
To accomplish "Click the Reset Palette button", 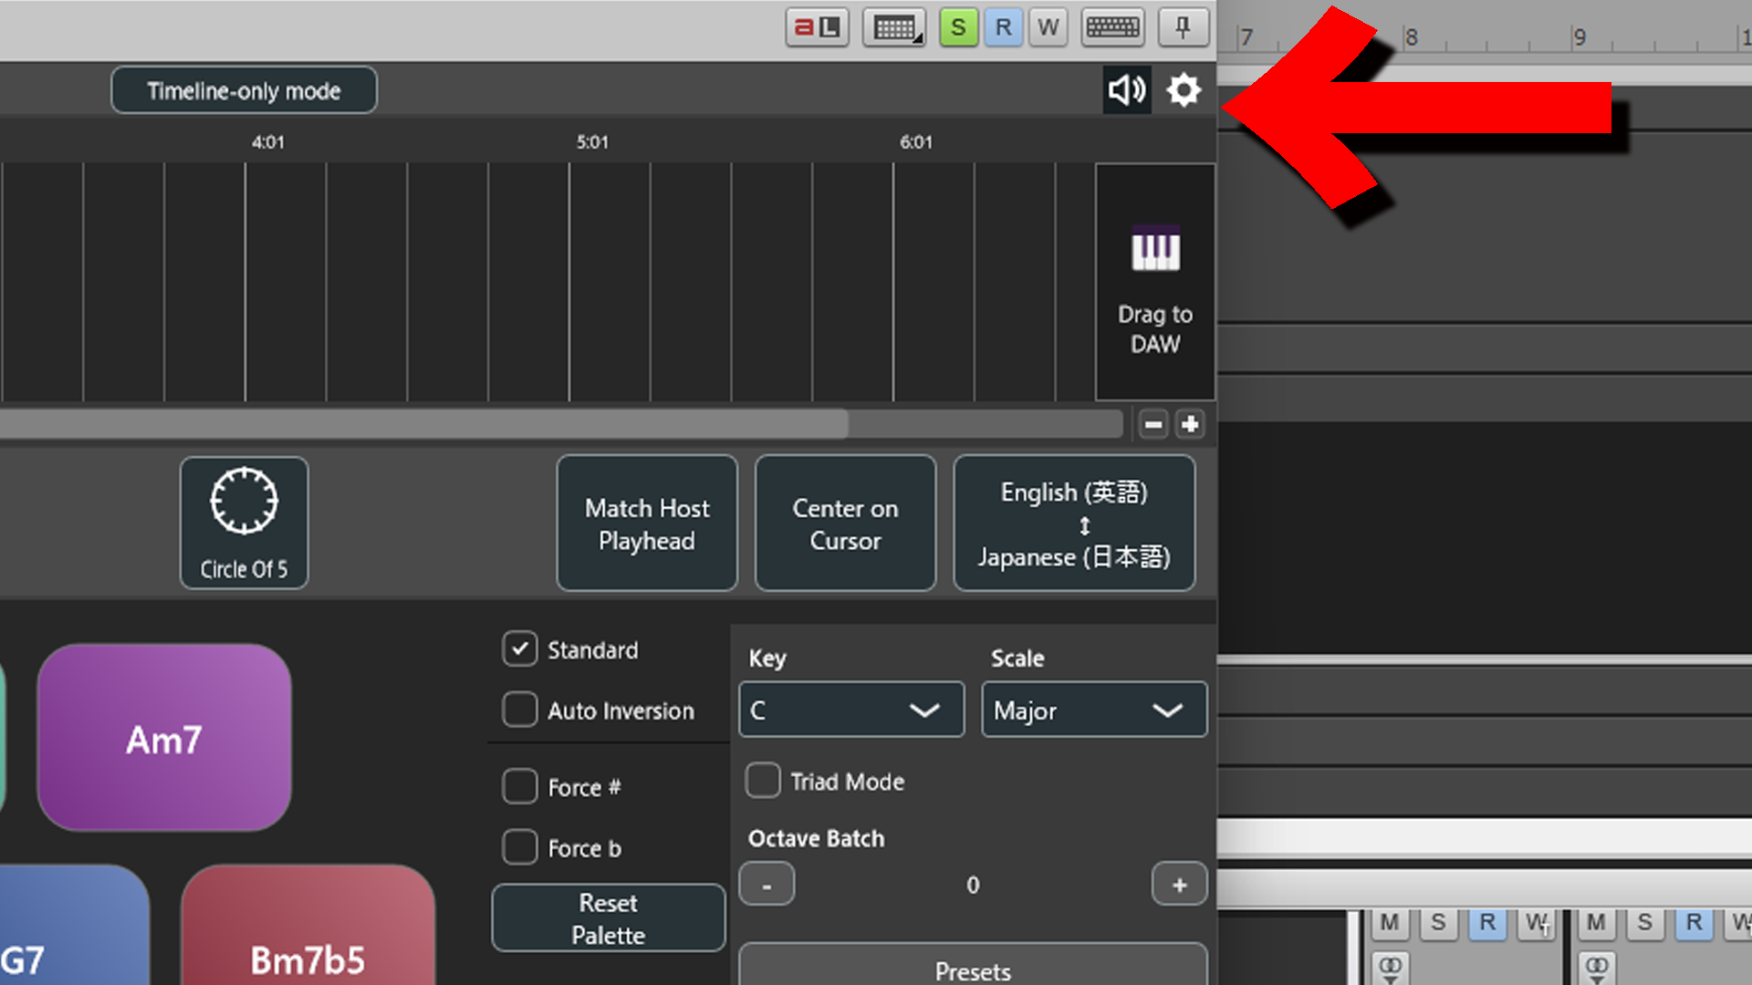I will [608, 918].
